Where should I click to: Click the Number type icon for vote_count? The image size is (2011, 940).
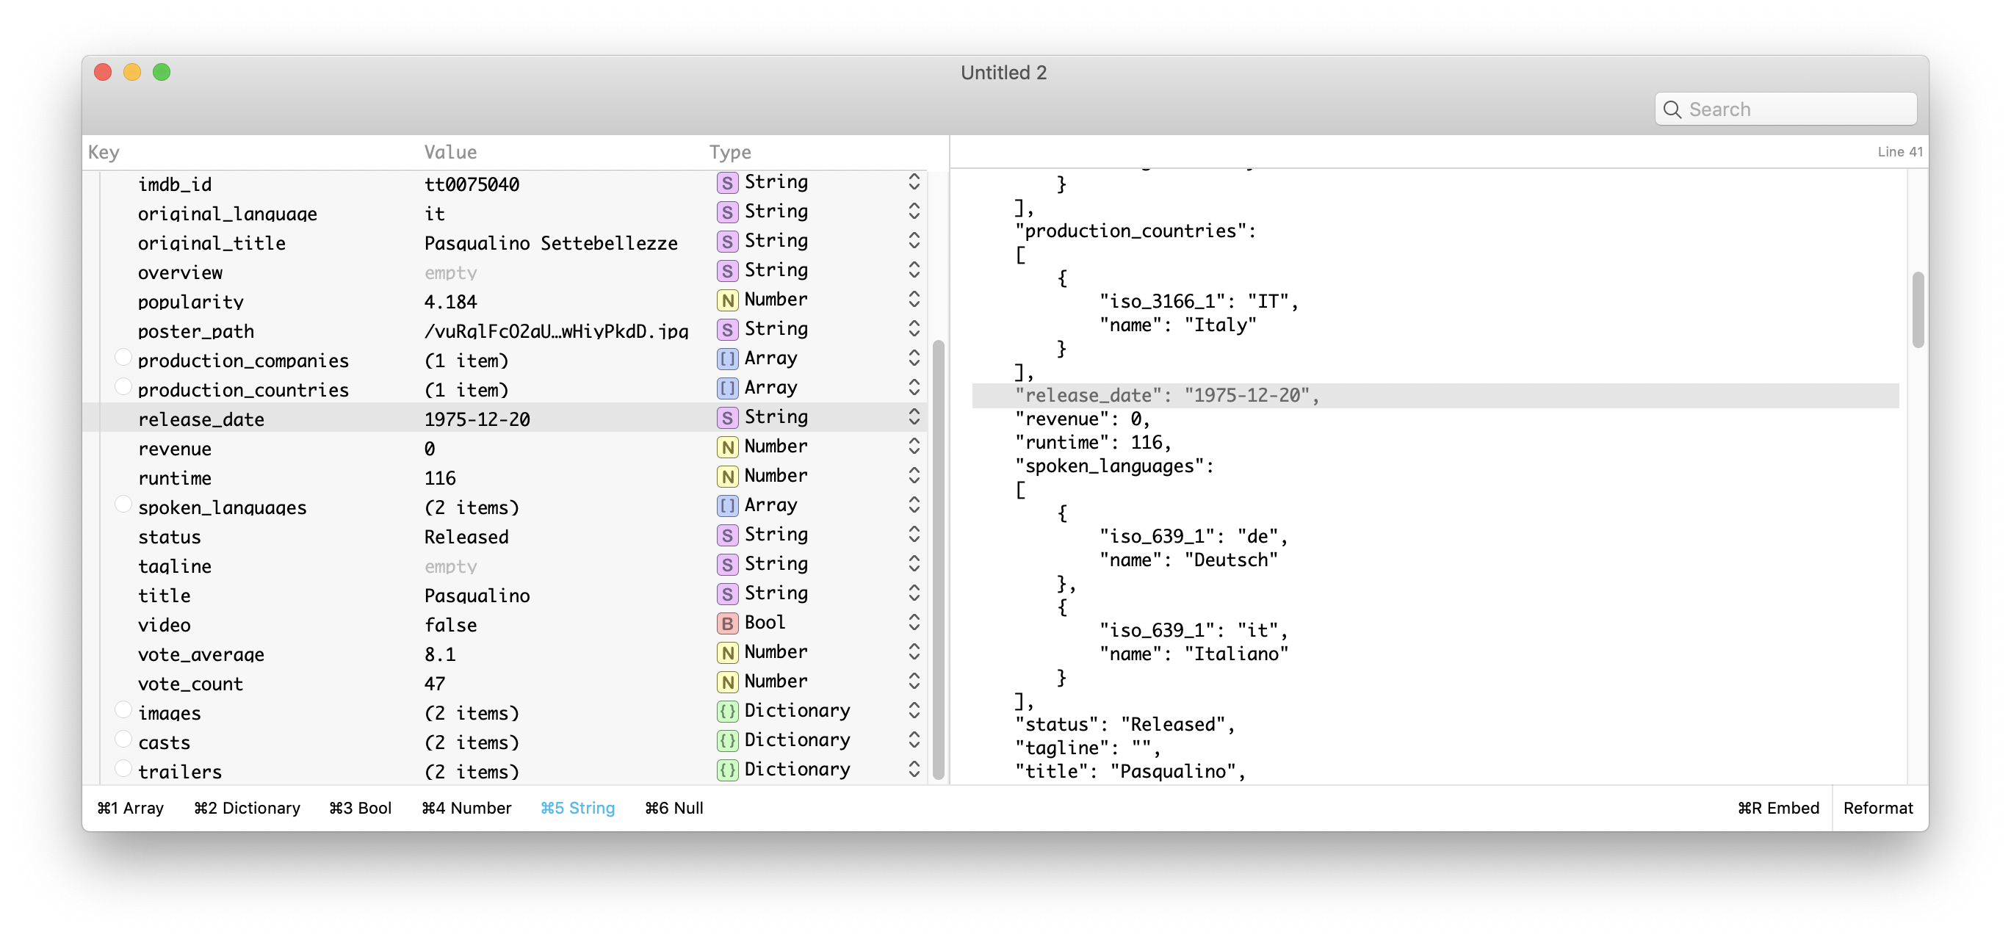click(x=727, y=681)
